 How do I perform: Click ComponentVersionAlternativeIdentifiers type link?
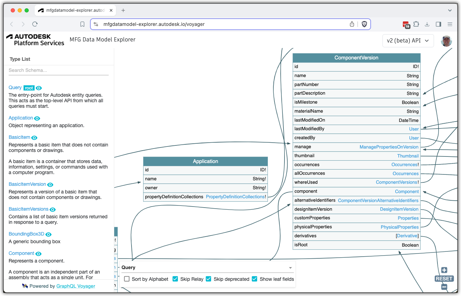(x=378, y=201)
